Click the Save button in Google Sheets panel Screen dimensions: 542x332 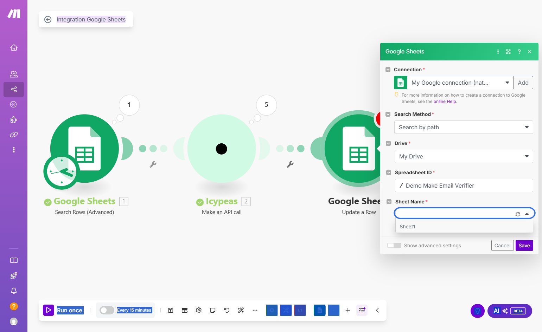point(524,246)
